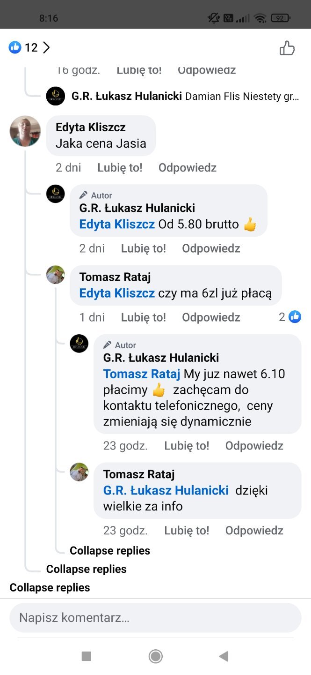The height and width of the screenshot is (675, 311).
Task: Expand reactions list via chevron next to 12
Action: tap(46, 47)
